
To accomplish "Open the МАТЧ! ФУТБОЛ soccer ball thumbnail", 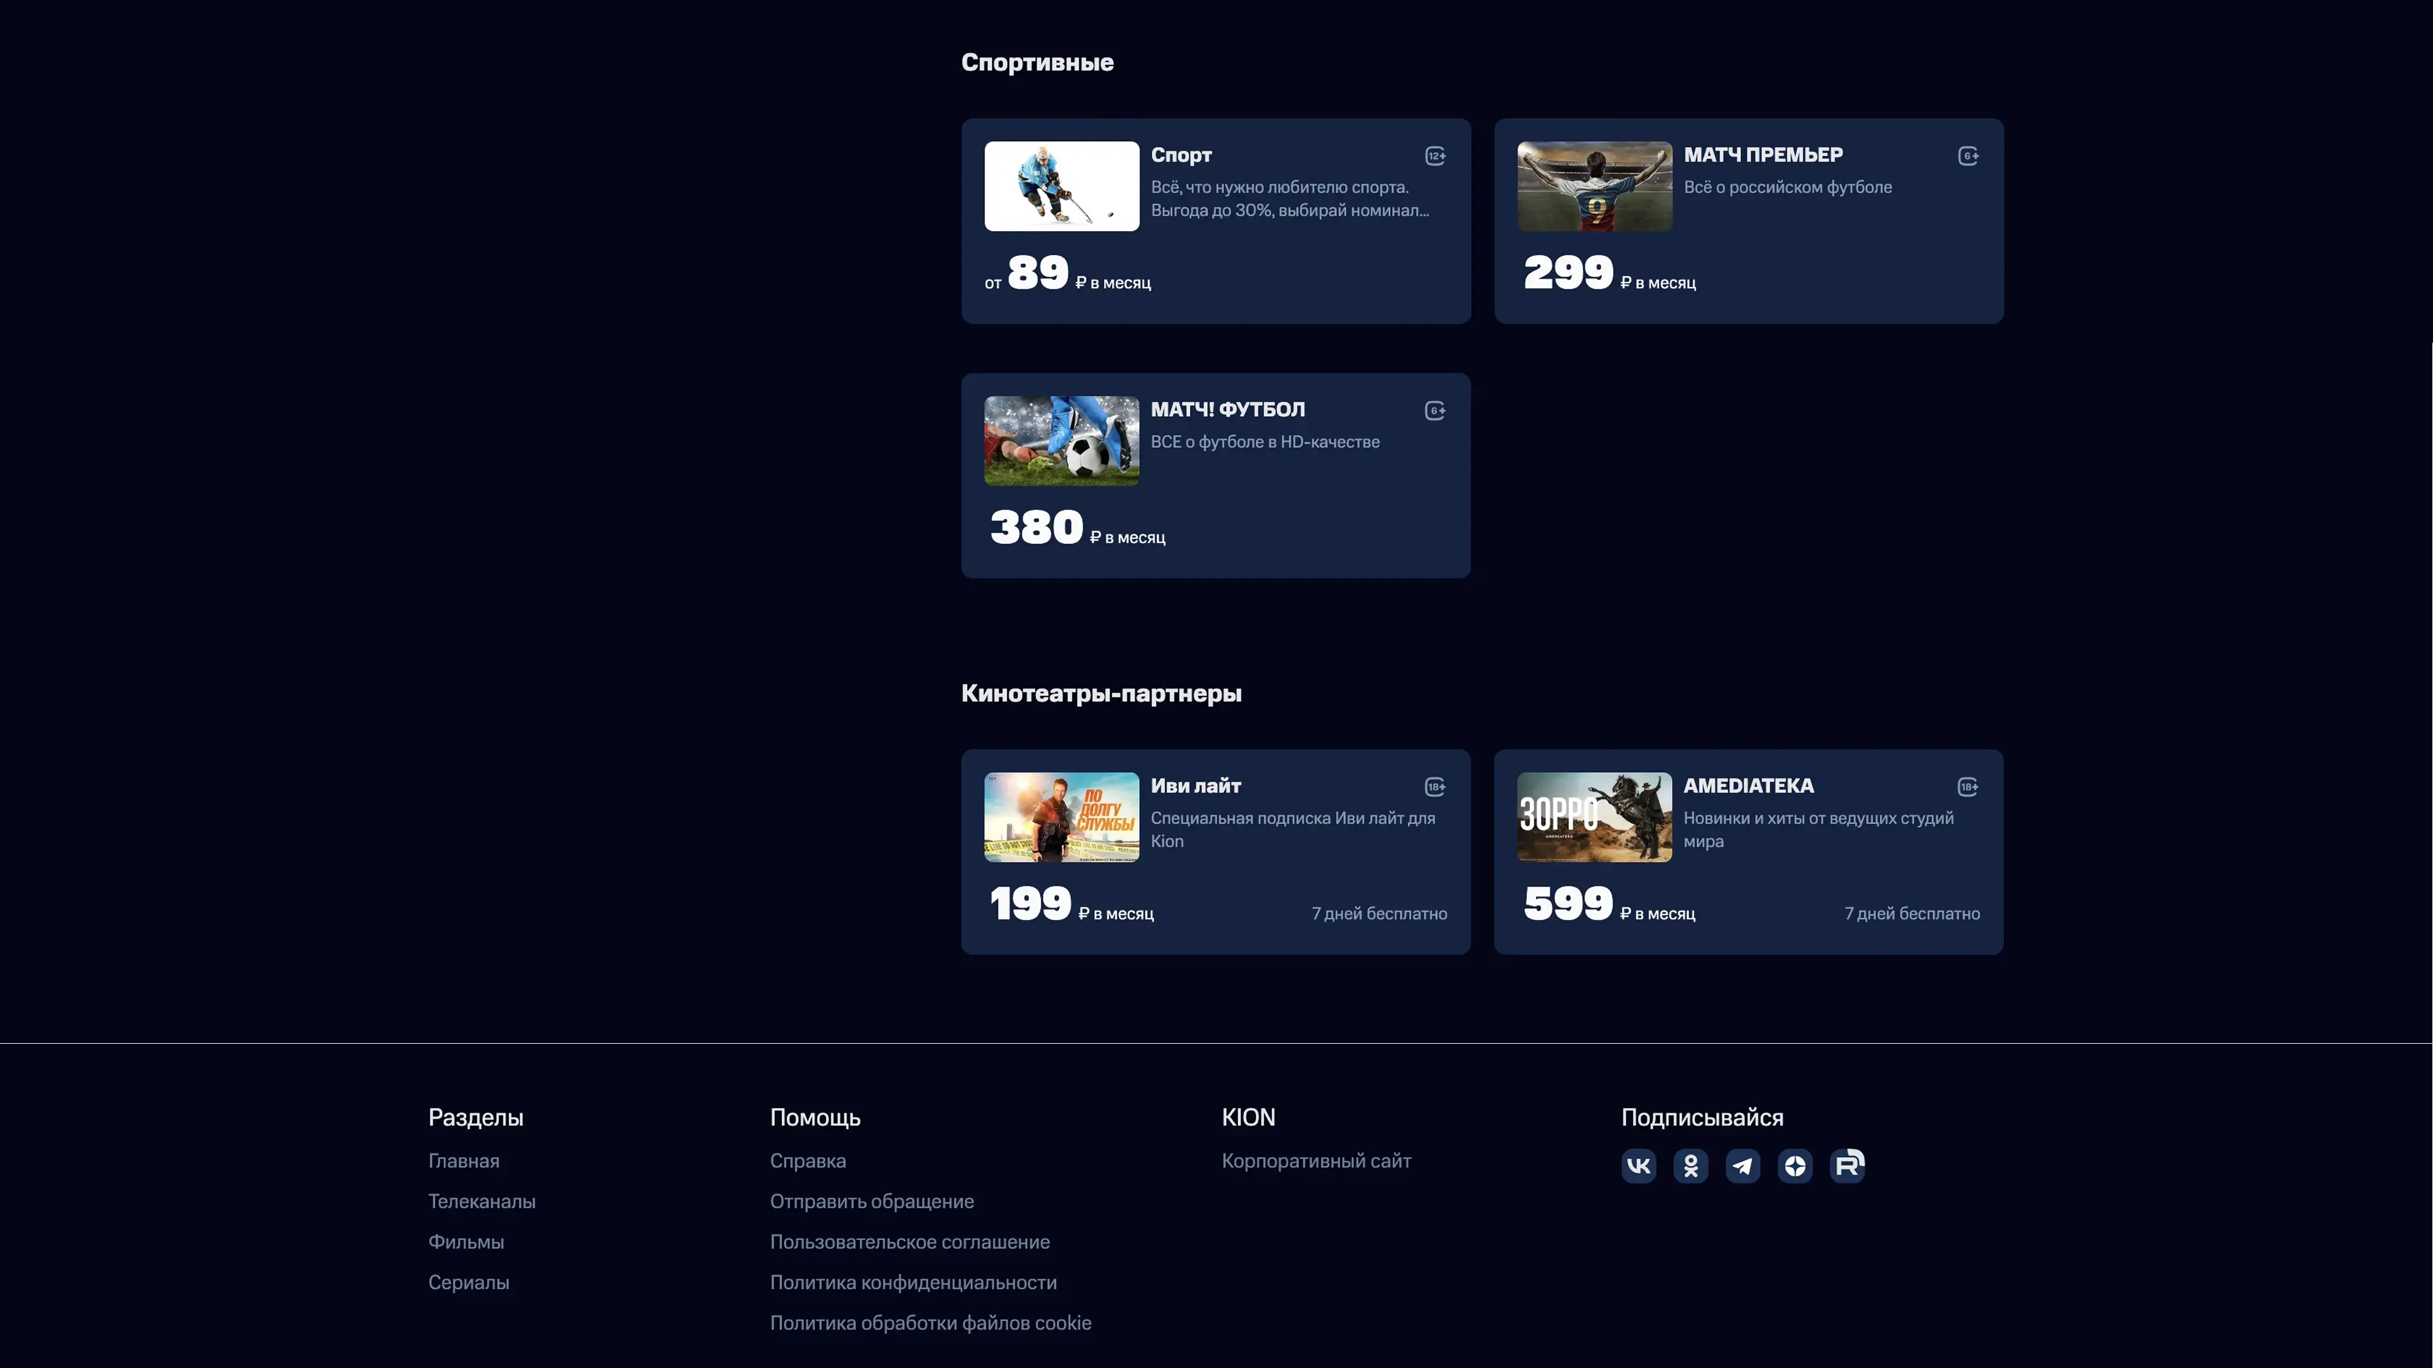I will click(x=1062, y=441).
